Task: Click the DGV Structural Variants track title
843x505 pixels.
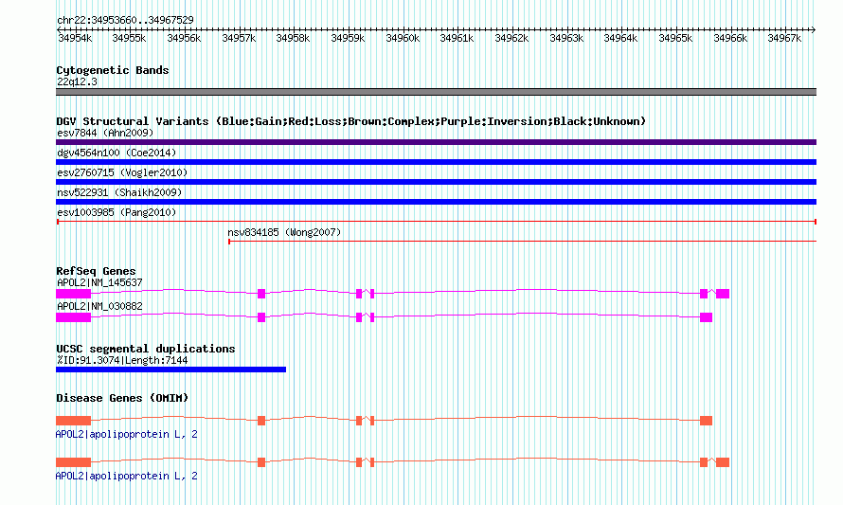Action: click(x=351, y=121)
